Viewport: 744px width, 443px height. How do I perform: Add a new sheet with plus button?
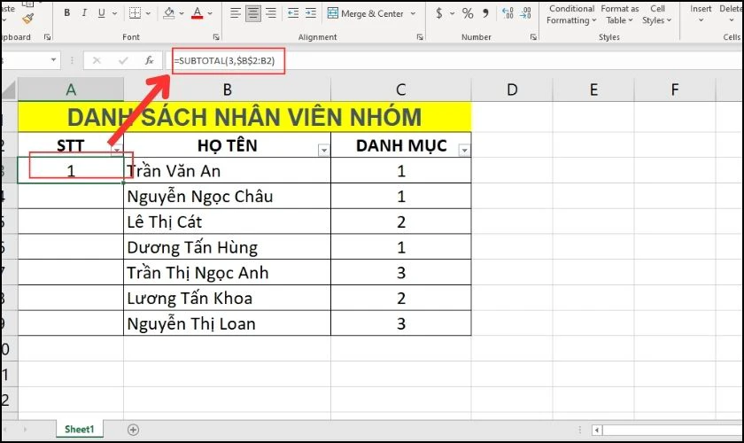pos(134,430)
